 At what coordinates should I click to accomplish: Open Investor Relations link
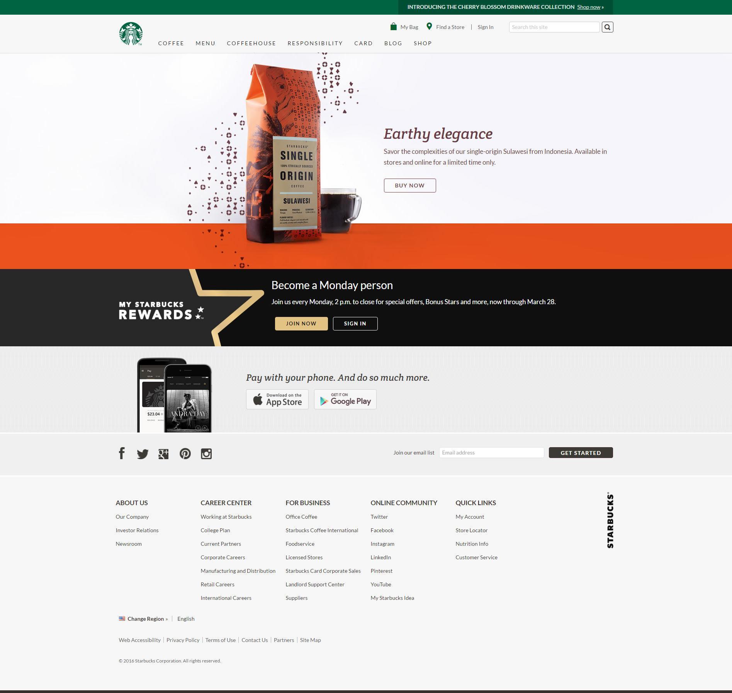[x=137, y=530]
